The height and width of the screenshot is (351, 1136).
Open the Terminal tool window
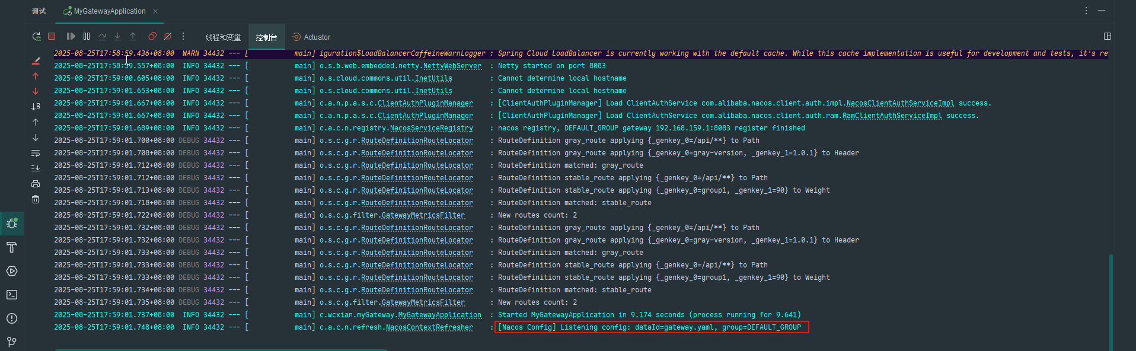[x=12, y=295]
